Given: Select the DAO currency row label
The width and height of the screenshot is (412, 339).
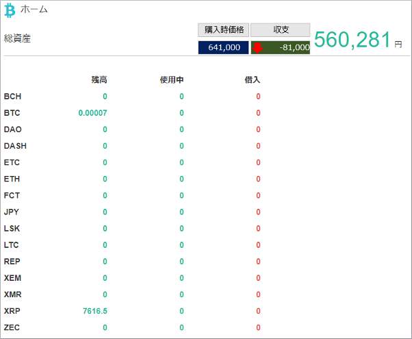Looking at the screenshot, I should point(12,129).
